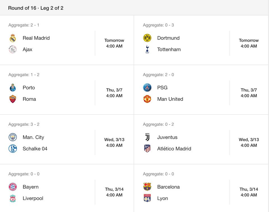
Task: Select the Dortmund BVB logo
Action: pos(147,38)
